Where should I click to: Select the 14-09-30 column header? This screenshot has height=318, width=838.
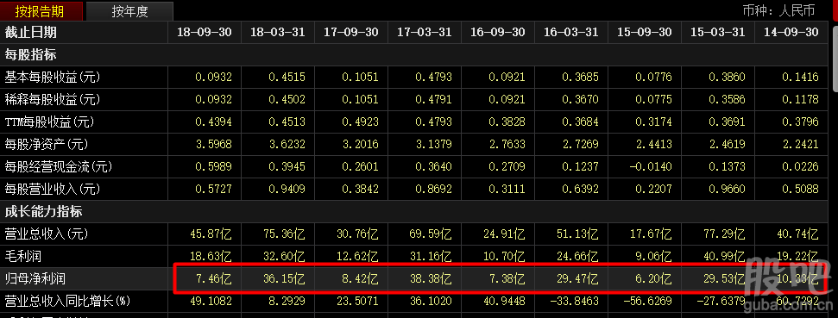pyautogui.click(x=791, y=32)
